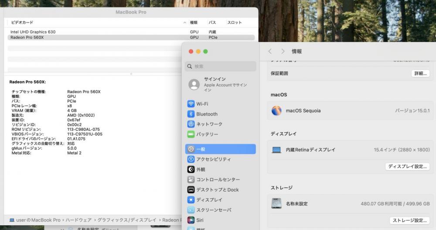Open 外観 appearance icon
Screen dimensions: 436x230
click(191, 169)
